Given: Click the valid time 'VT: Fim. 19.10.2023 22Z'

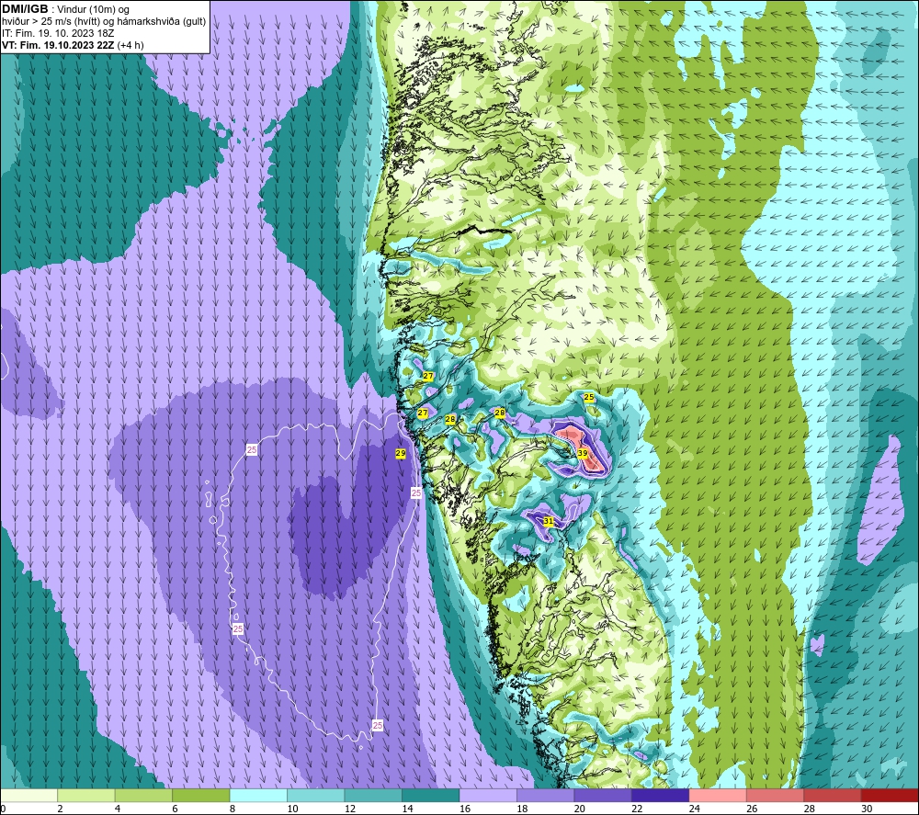Looking at the screenshot, I should [x=58, y=45].
